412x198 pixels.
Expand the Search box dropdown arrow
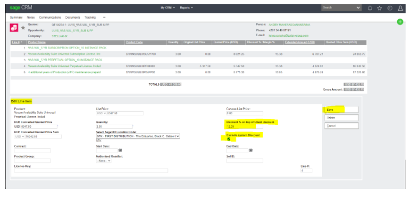pos(359,8)
